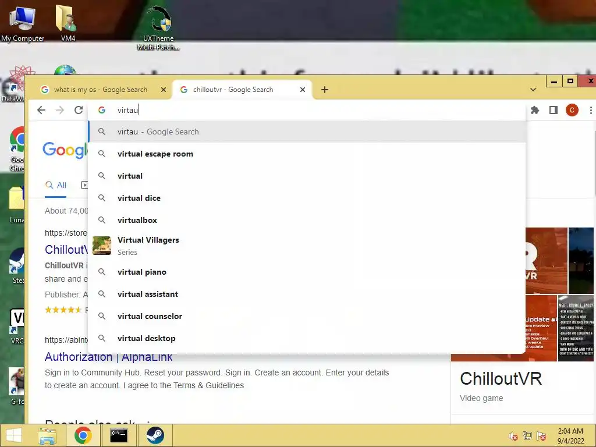Click Chrome's back navigation arrow
This screenshot has width=596, height=447.
tap(41, 110)
